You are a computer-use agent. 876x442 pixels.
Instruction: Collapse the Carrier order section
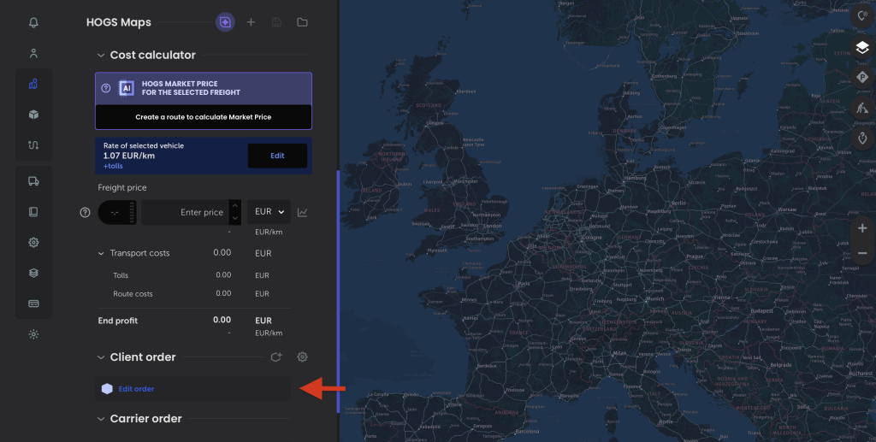coord(101,419)
